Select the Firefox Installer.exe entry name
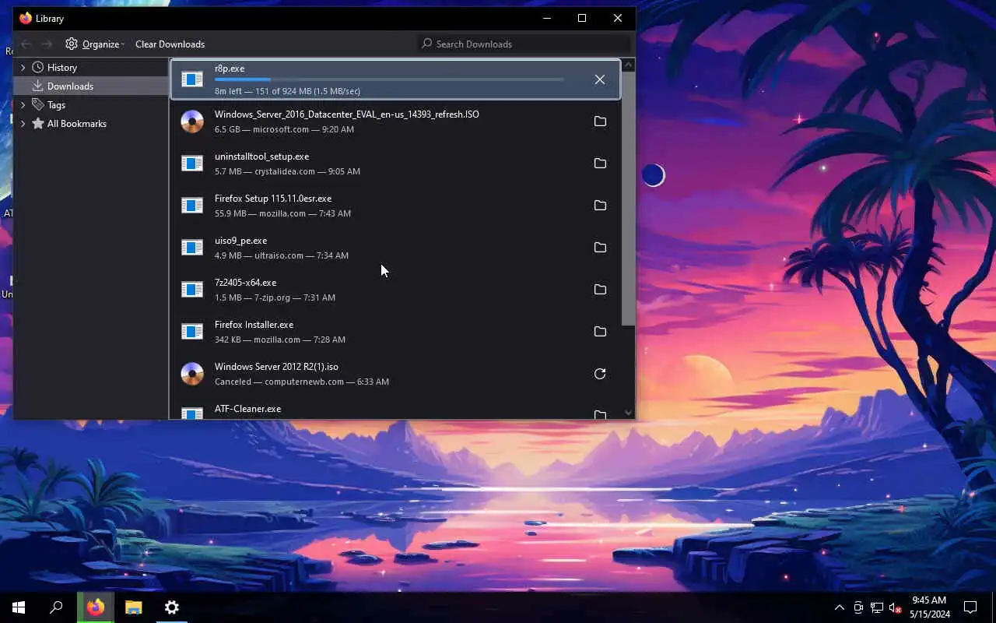The width and height of the screenshot is (996, 623). (254, 325)
